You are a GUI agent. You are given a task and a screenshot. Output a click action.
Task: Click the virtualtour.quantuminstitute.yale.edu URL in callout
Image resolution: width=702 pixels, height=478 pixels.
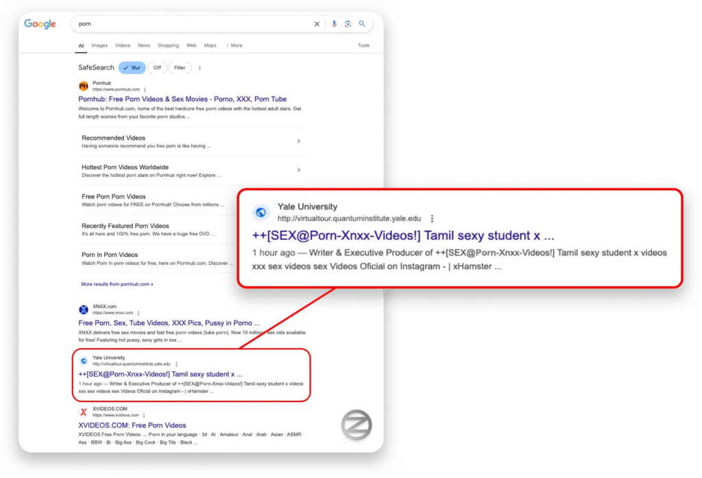coord(349,218)
